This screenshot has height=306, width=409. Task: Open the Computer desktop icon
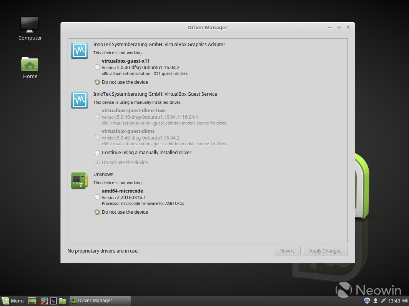coord(30,29)
